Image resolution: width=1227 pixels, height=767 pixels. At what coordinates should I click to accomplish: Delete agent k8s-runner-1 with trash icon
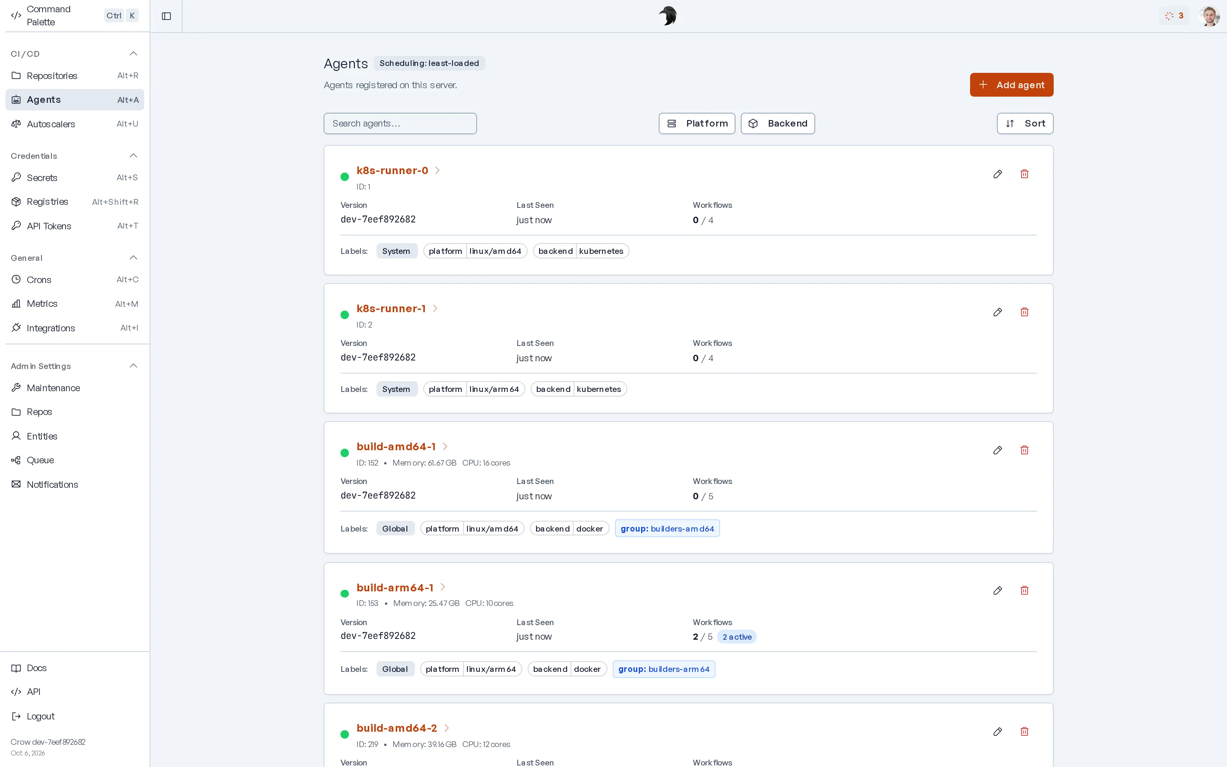coord(1024,312)
